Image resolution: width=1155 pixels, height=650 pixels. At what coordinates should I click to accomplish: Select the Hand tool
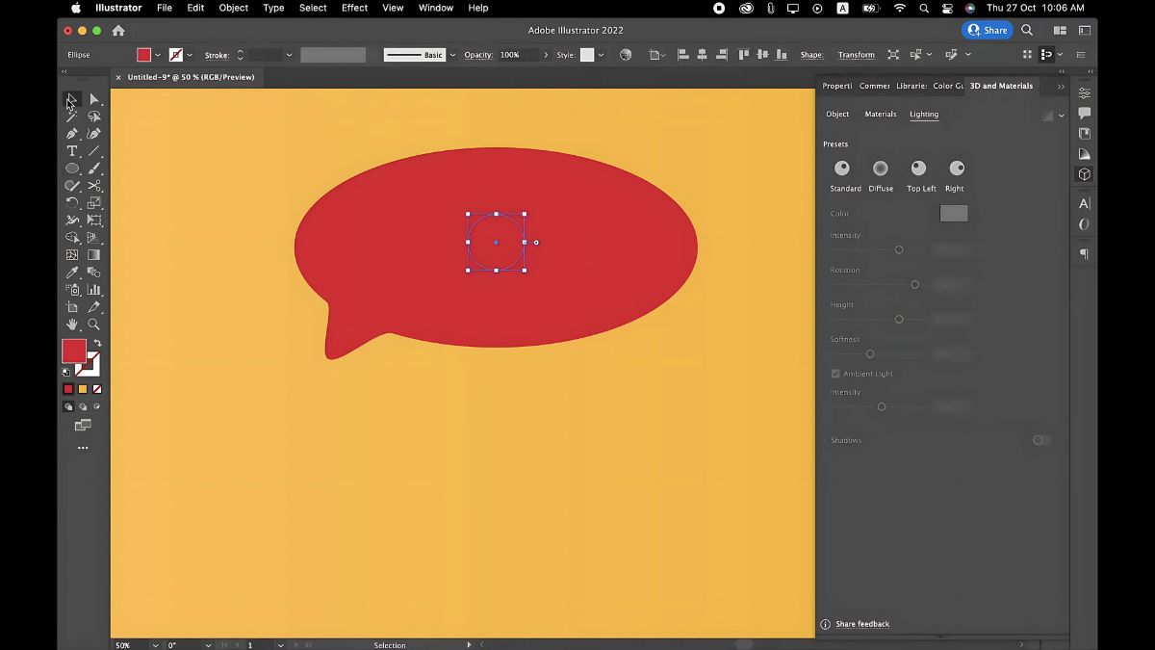point(72,325)
